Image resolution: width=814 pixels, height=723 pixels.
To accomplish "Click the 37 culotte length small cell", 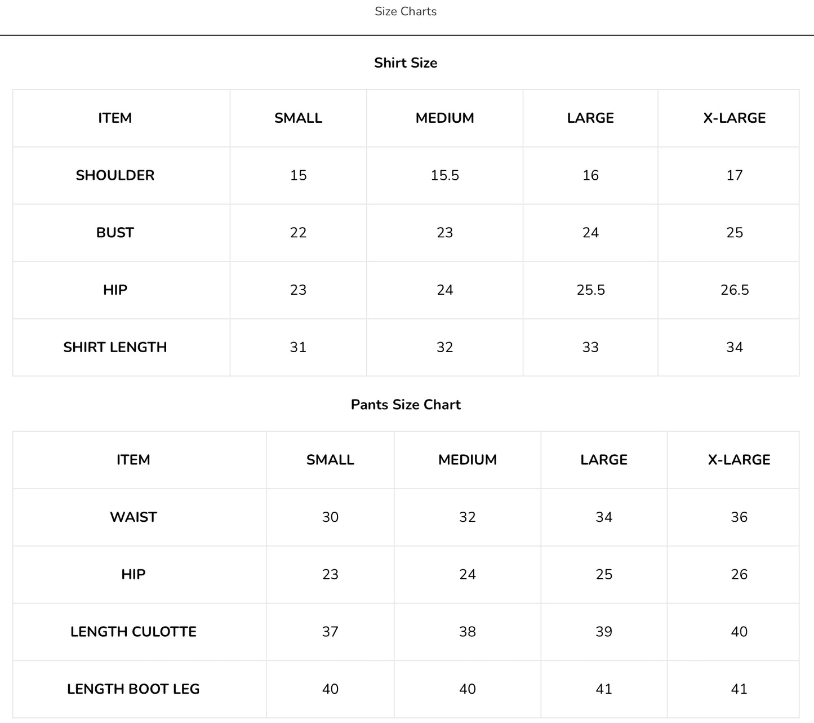I will coord(330,632).
